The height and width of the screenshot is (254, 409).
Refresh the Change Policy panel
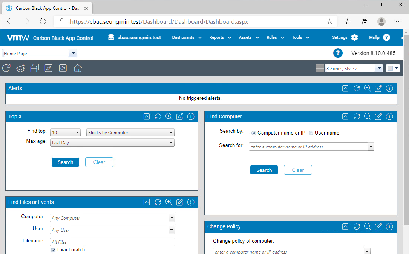point(356,226)
